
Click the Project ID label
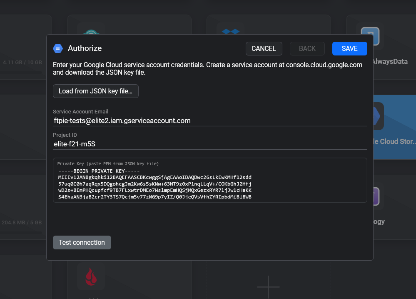(x=65, y=135)
